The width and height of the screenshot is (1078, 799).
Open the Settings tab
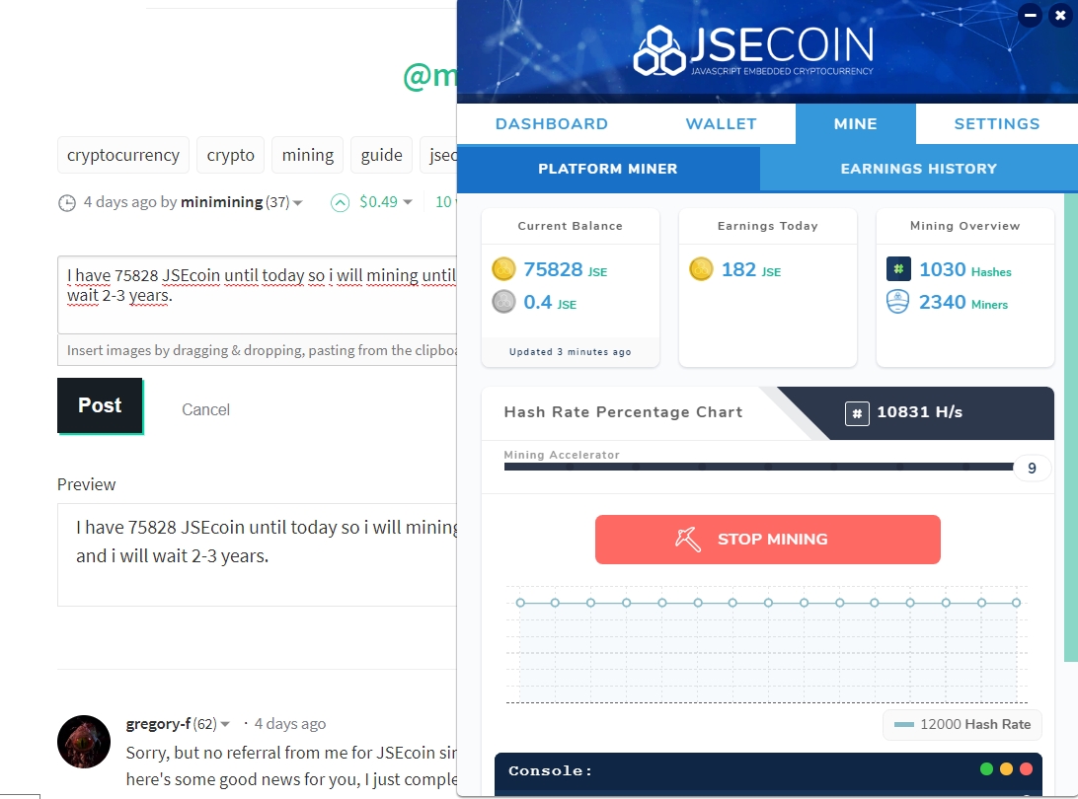(997, 123)
